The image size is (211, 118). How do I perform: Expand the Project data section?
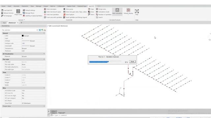[44, 106]
